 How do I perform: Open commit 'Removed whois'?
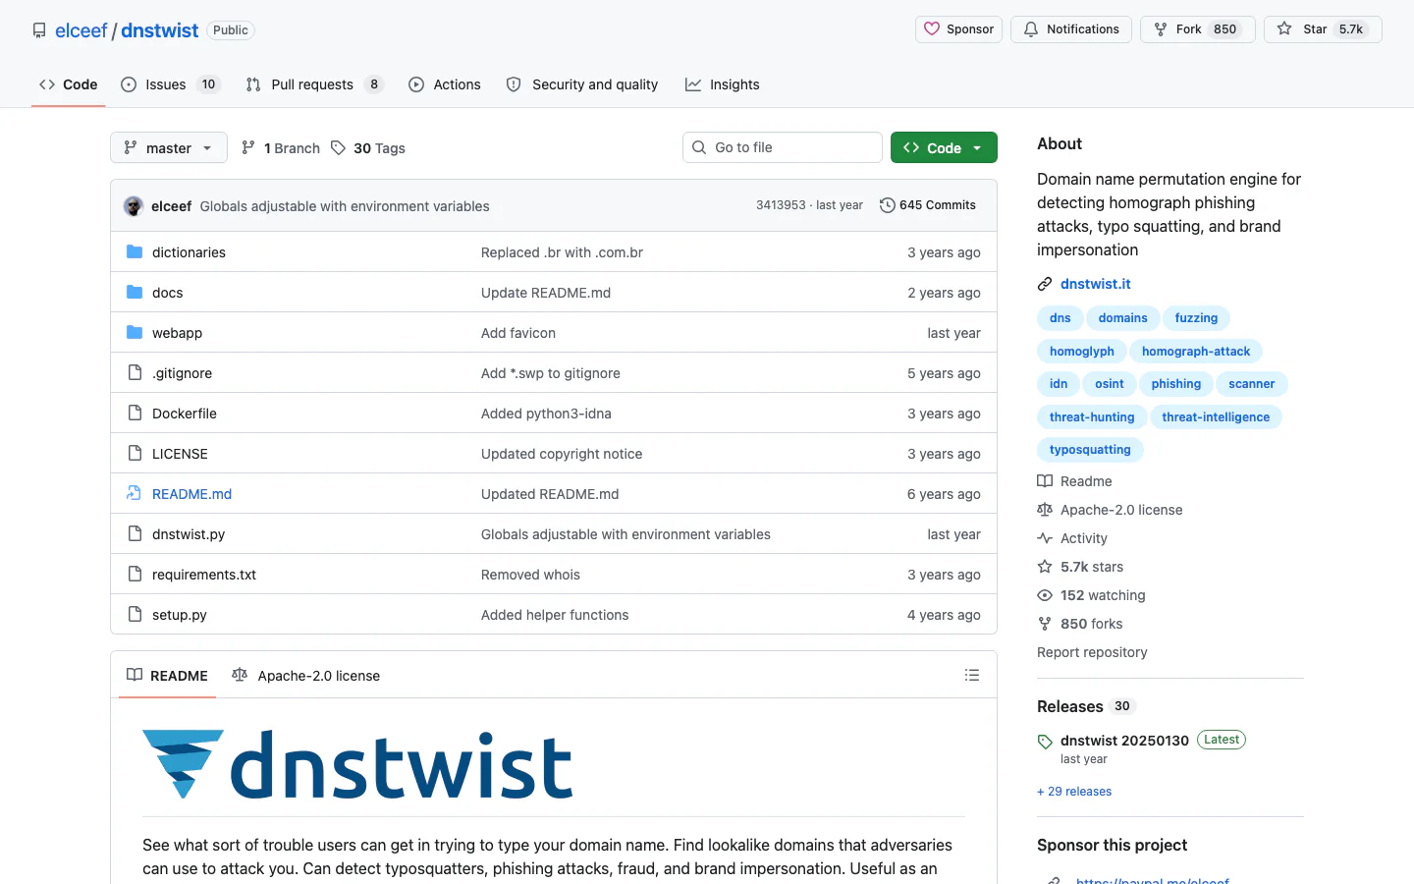point(530,575)
